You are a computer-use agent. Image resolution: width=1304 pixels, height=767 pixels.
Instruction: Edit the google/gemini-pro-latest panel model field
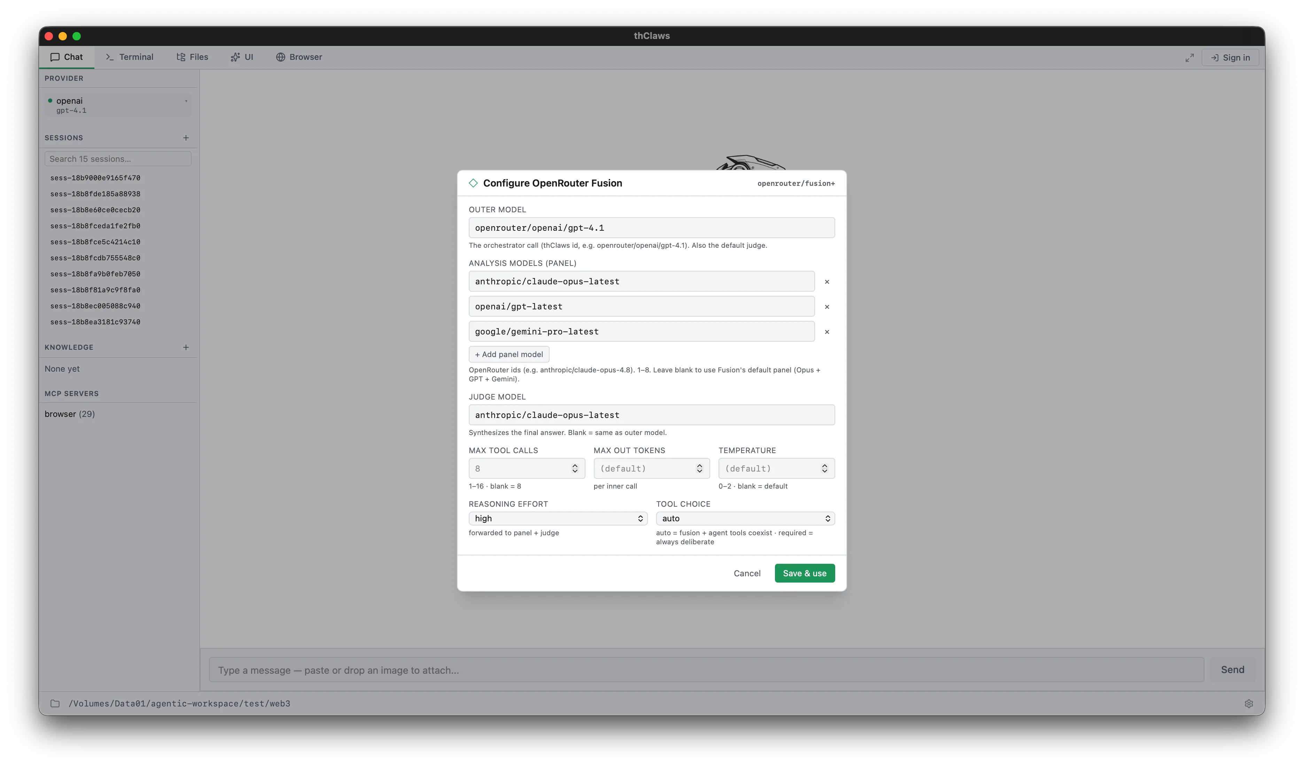(x=642, y=332)
